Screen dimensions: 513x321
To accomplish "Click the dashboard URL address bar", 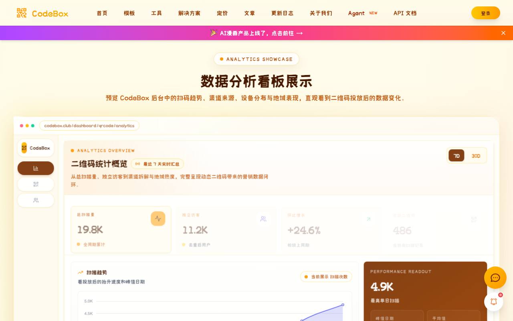I will click(89, 126).
